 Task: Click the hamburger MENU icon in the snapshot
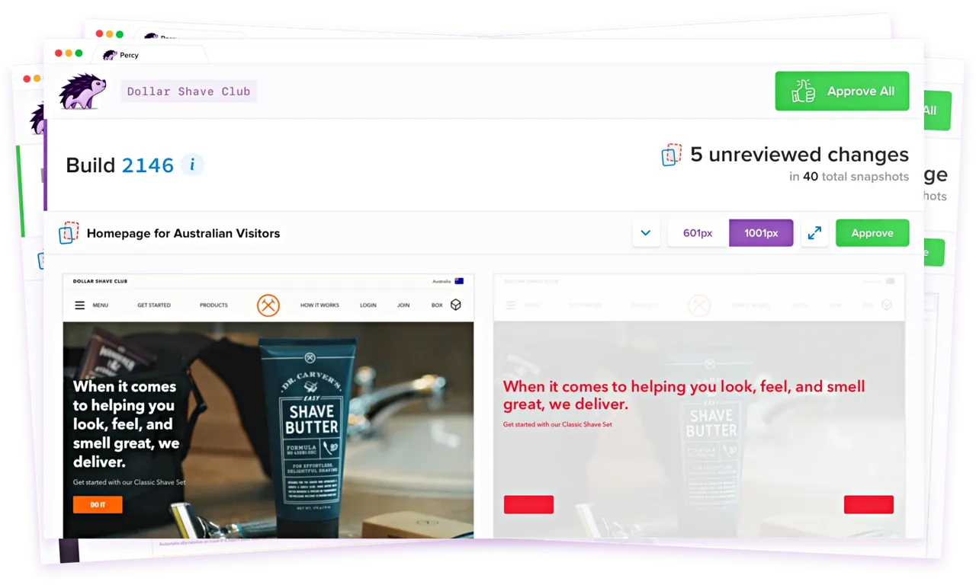point(79,305)
